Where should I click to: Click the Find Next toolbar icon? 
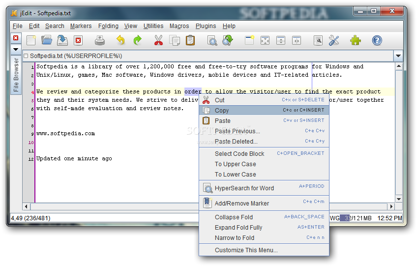pos(228,40)
